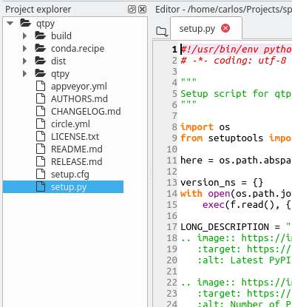The width and height of the screenshot is (292, 307).
Task: Click the 'Setup script for' docstring line
Action: [x=236, y=94]
